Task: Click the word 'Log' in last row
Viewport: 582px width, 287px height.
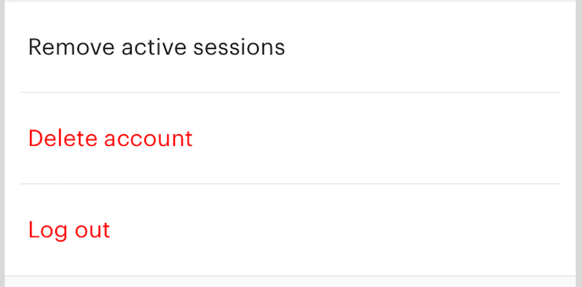Action: click(48, 231)
